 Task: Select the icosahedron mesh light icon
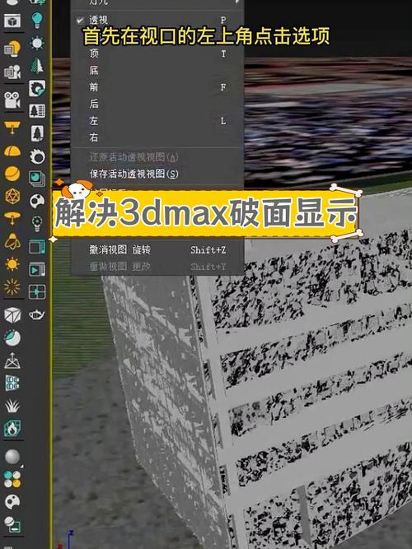pos(12,197)
